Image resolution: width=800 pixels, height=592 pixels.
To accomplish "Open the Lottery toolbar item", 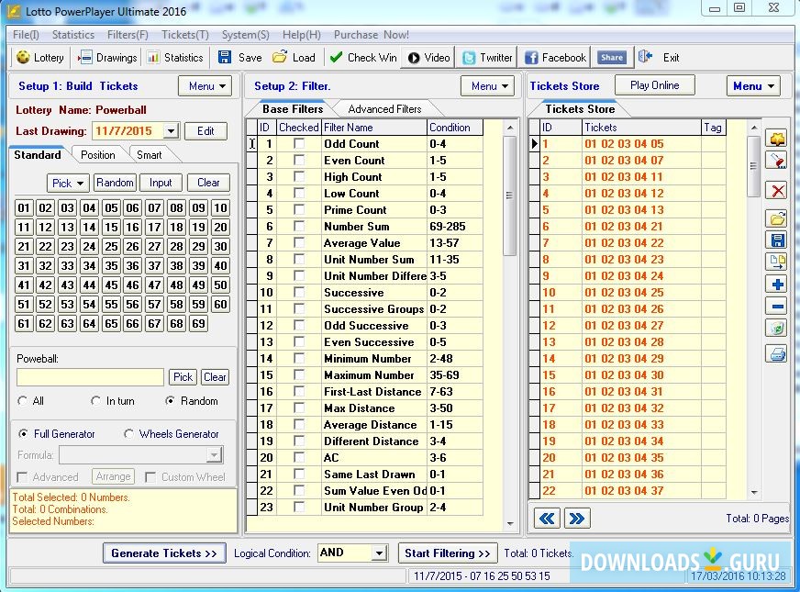I will point(40,58).
